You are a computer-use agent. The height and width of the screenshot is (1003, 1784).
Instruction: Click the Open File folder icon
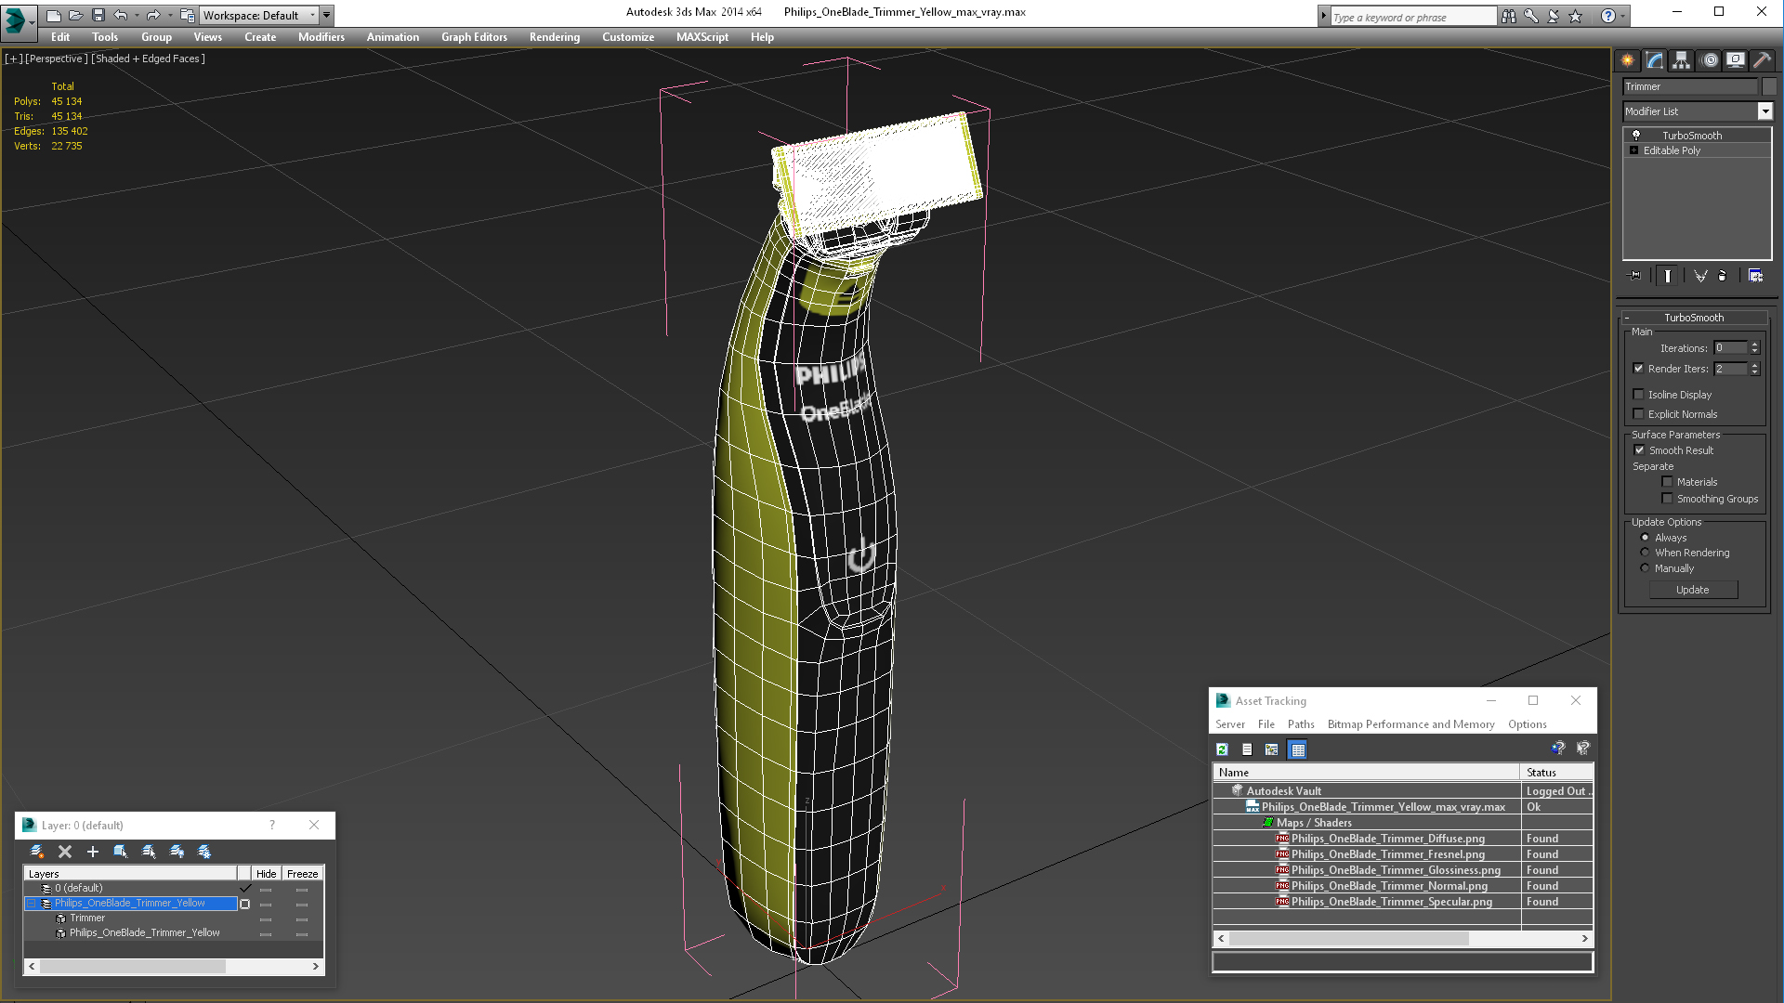coord(75,15)
